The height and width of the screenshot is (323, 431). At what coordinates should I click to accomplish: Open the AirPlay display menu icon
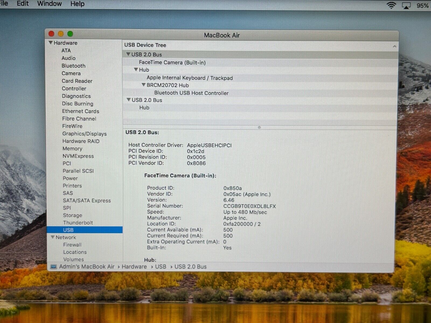click(406, 6)
